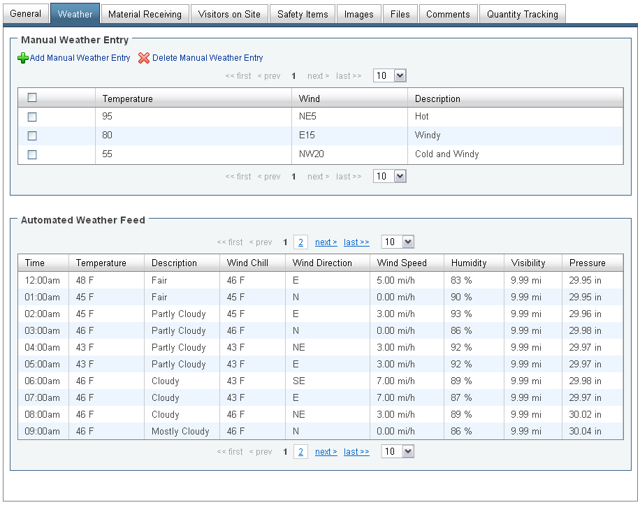
Task: Click the Delete Manual Weather Entry link
Action: [x=208, y=58]
